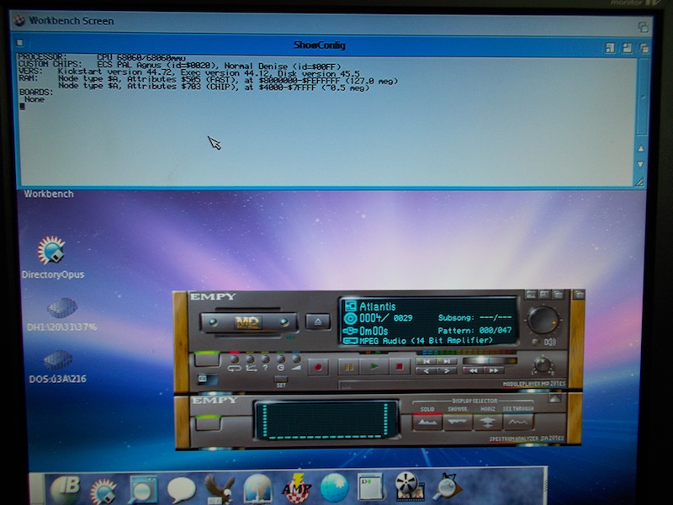Toggle the module player power button

tap(205, 359)
